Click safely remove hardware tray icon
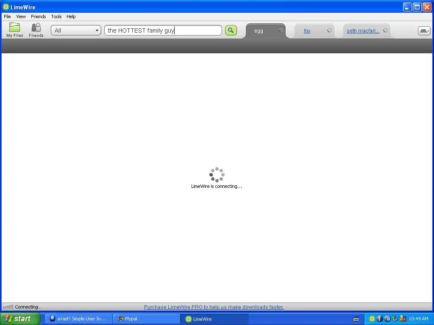This screenshot has height=325, width=434. click(395, 319)
